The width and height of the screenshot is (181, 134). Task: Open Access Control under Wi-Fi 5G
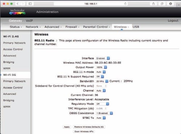(x=13, y=87)
